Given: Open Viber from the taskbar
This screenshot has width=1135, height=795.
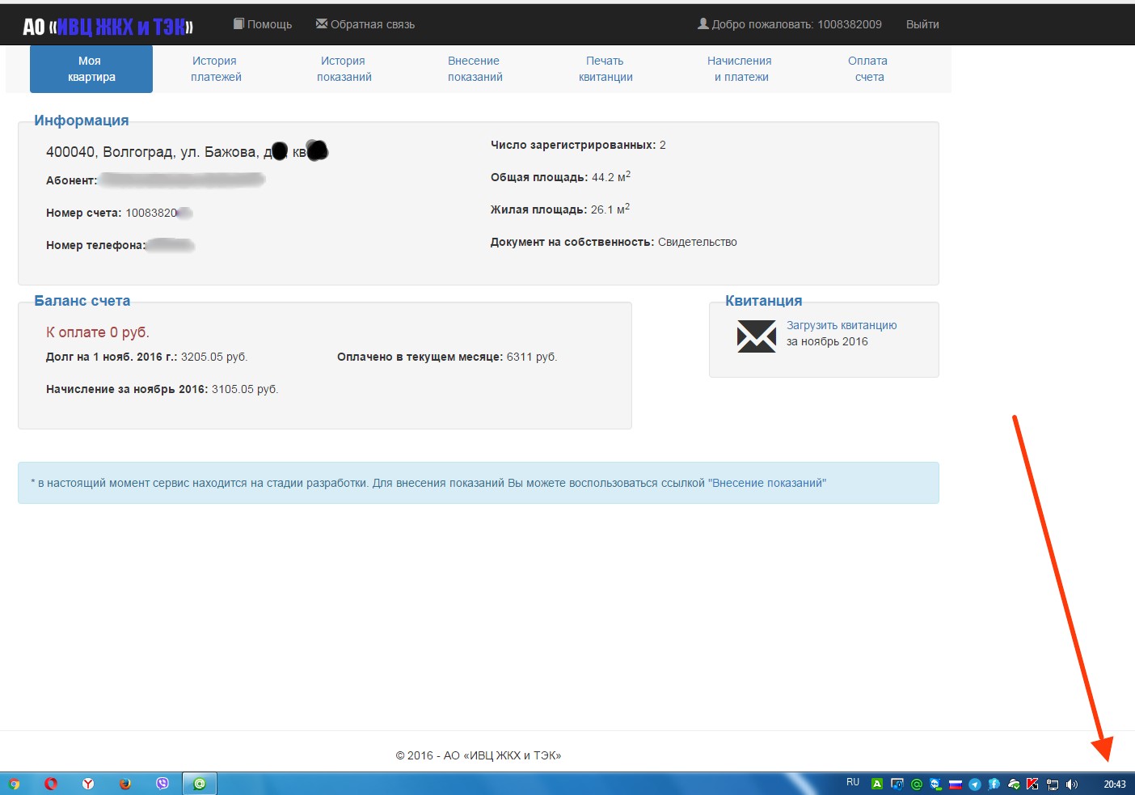Looking at the screenshot, I should pyautogui.click(x=162, y=784).
